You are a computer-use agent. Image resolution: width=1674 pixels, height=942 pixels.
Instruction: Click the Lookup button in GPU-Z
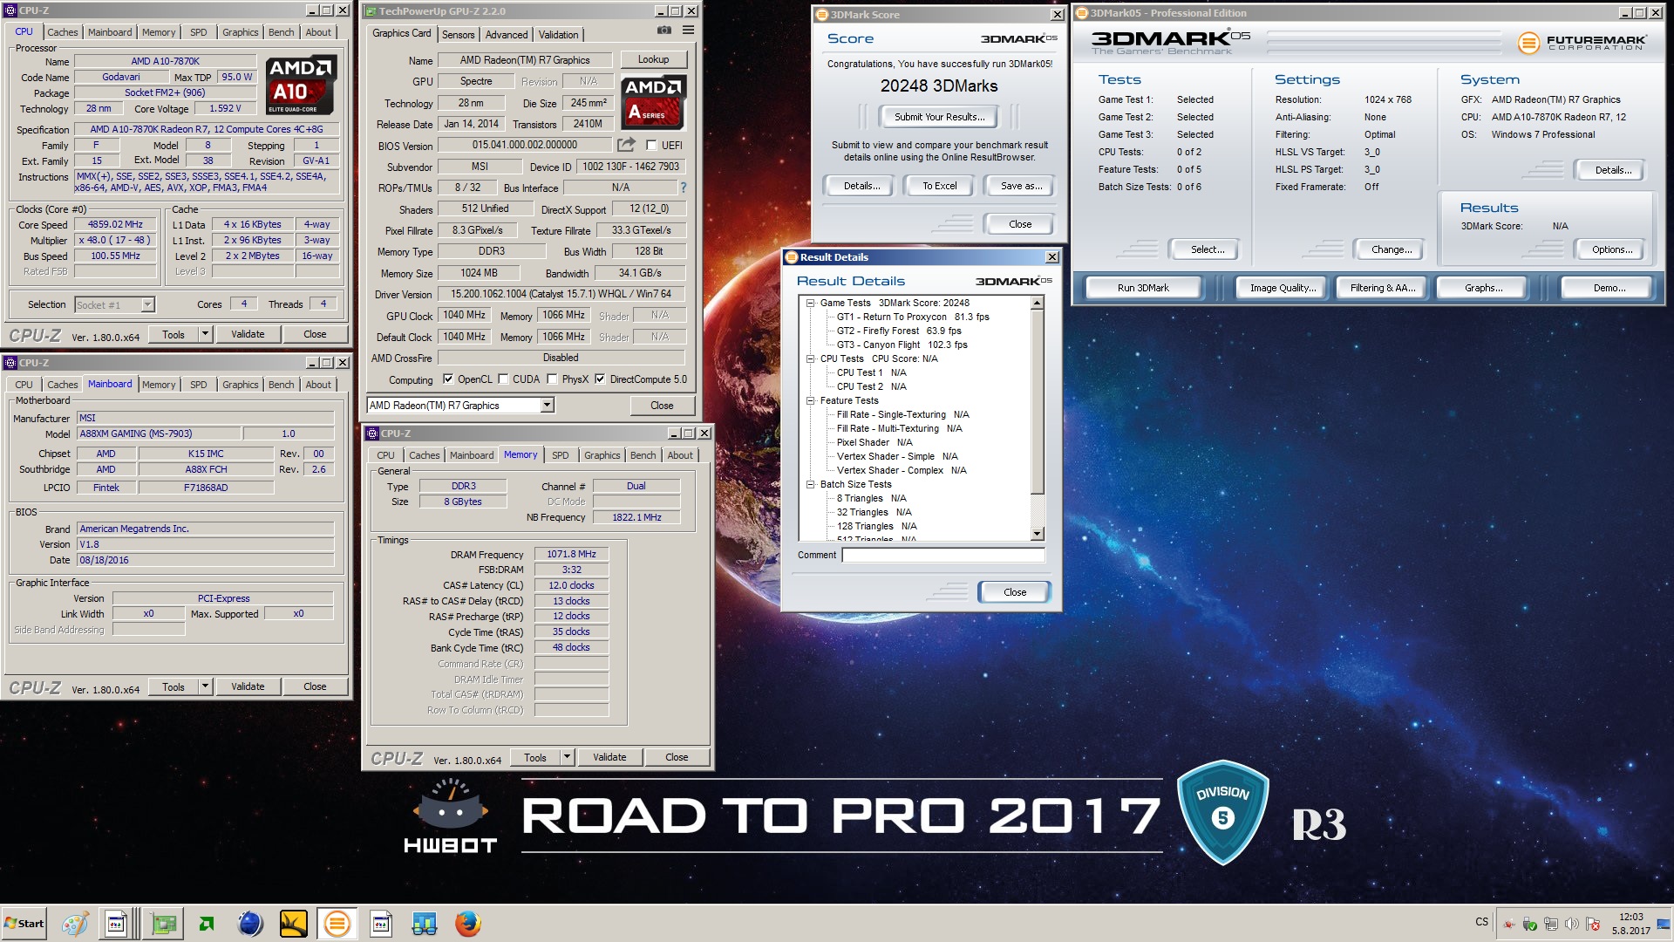pos(653,59)
